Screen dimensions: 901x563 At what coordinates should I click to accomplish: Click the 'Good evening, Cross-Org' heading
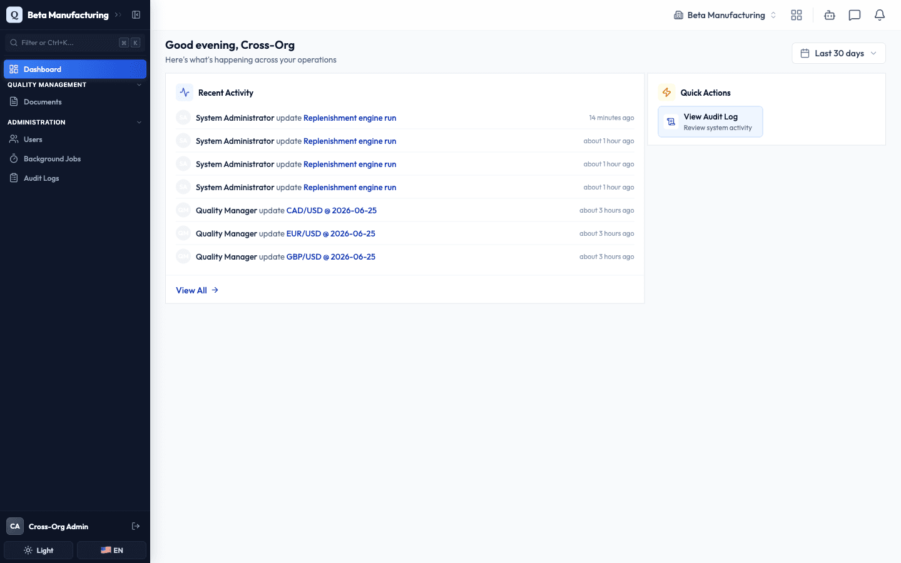230,45
